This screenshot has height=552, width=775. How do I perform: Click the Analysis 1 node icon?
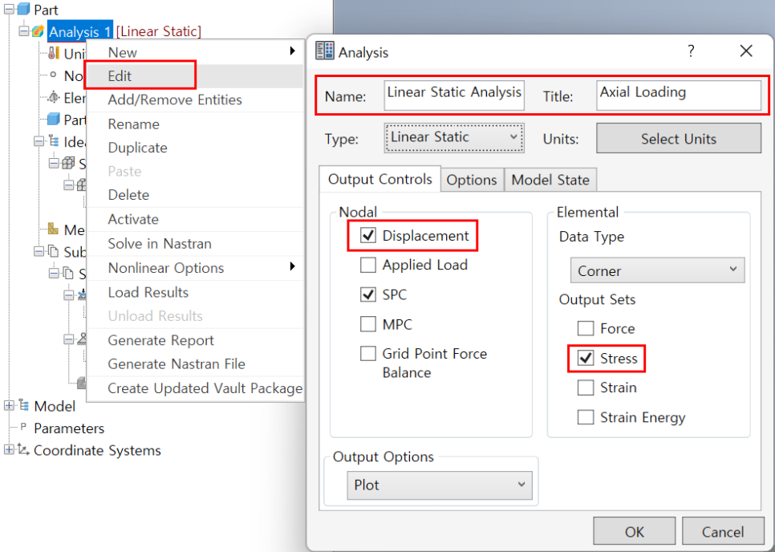[38, 31]
